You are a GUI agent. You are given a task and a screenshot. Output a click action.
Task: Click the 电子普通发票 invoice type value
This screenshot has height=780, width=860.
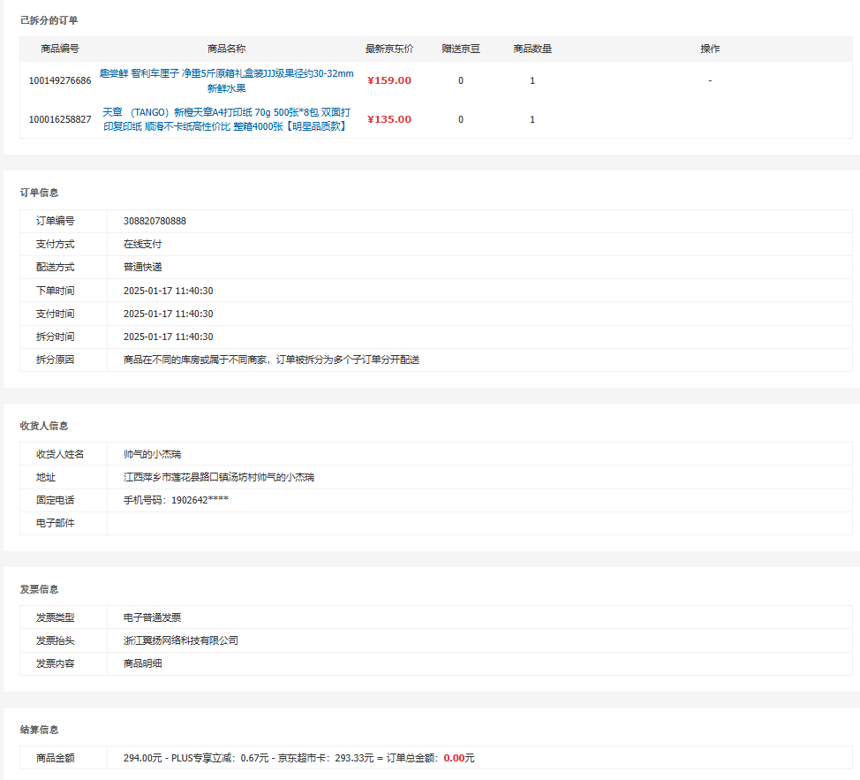[x=152, y=617]
